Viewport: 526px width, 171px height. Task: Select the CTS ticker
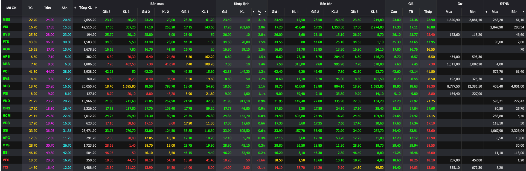(x=6, y=145)
